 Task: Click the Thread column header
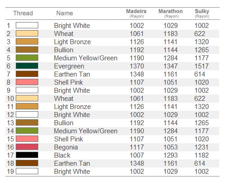click(x=23, y=13)
